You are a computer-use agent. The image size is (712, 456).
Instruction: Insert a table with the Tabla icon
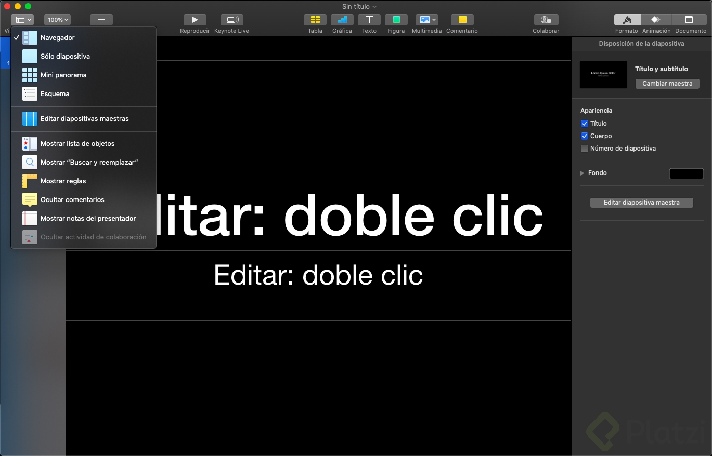[315, 20]
